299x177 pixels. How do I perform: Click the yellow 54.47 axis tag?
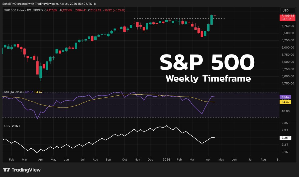[x=285, y=102]
